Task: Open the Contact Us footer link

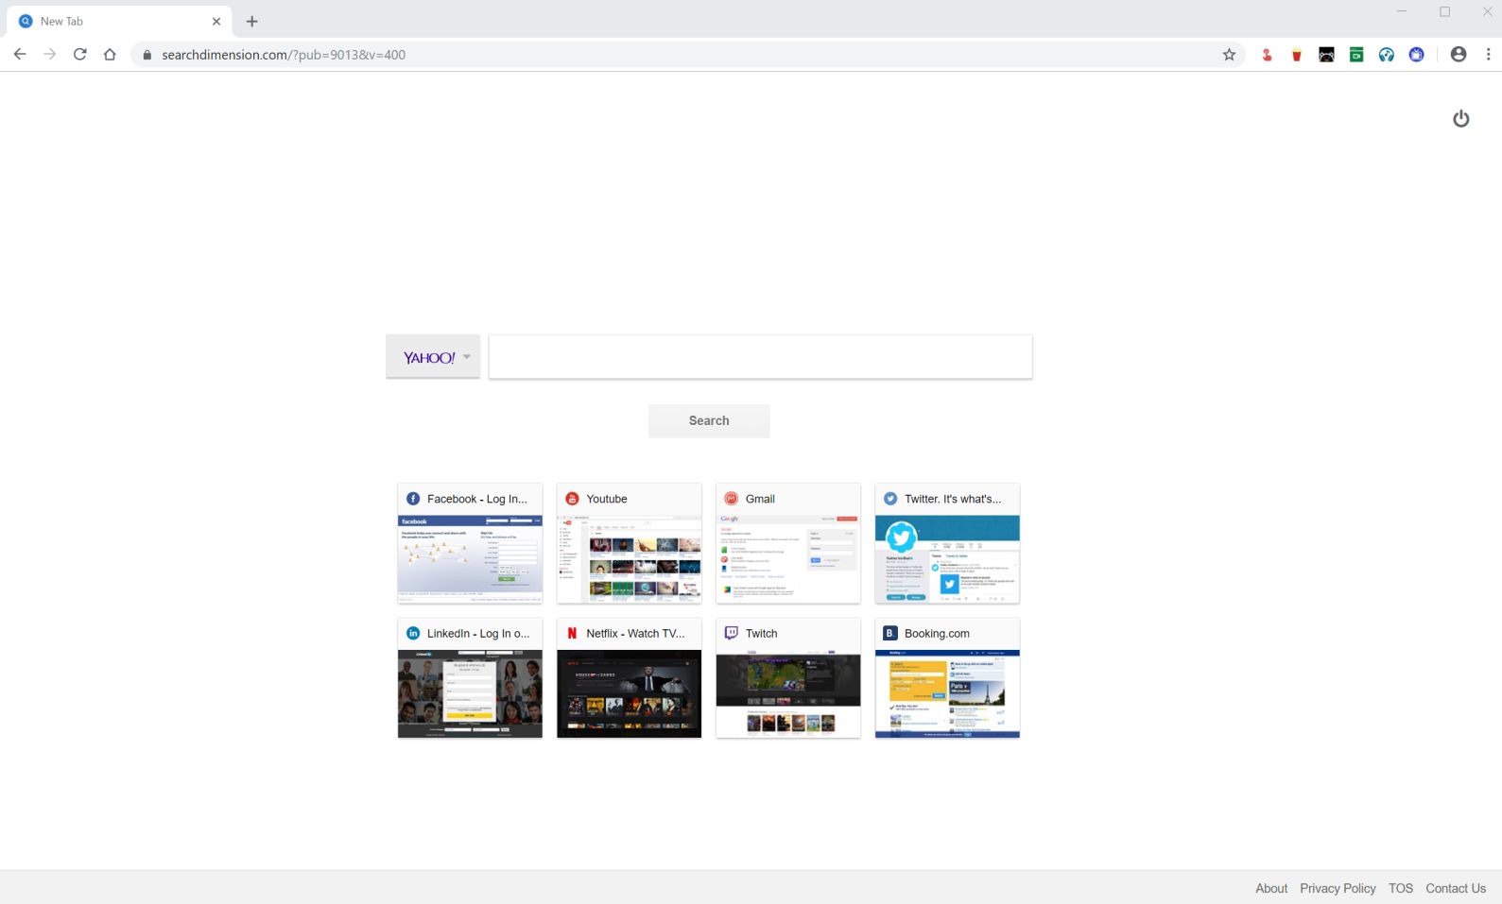Action: pyautogui.click(x=1456, y=888)
